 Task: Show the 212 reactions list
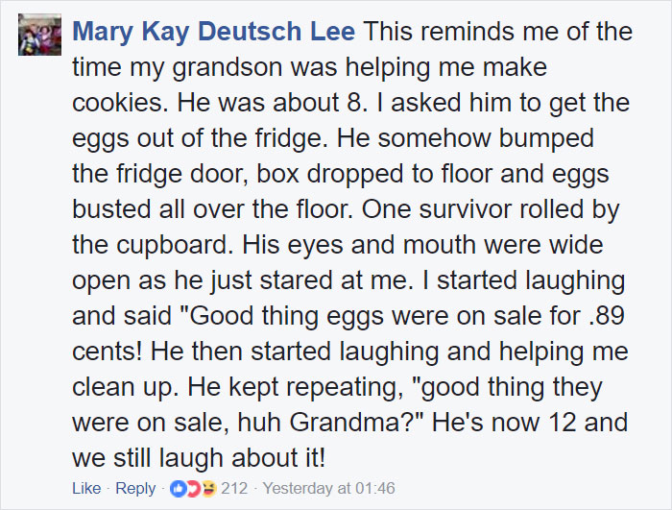(234, 489)
